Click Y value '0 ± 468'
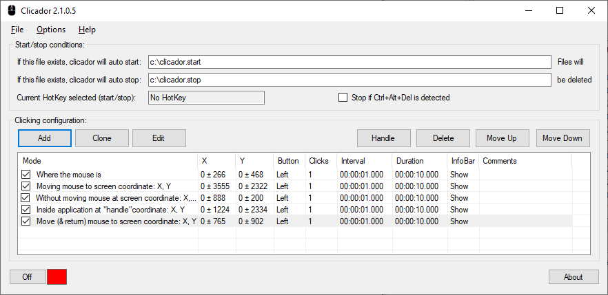 pyautogui.click(x=251, y=175)
